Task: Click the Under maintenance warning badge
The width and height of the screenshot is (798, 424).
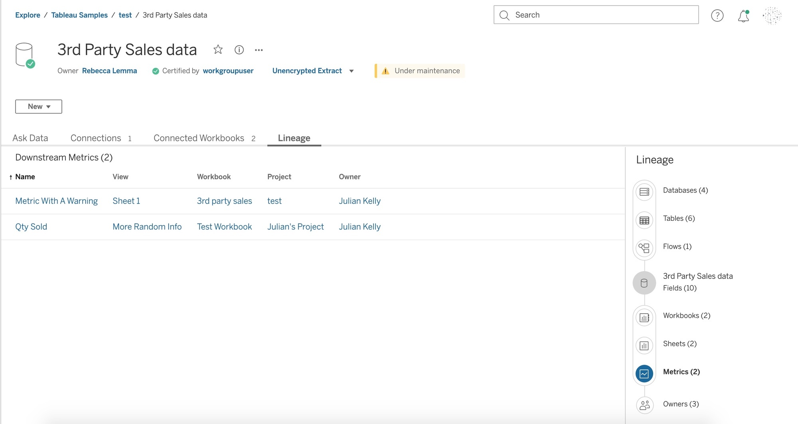Action: [420, 71]
